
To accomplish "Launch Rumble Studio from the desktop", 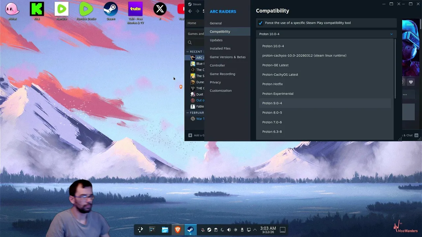I will coord(86,12).
